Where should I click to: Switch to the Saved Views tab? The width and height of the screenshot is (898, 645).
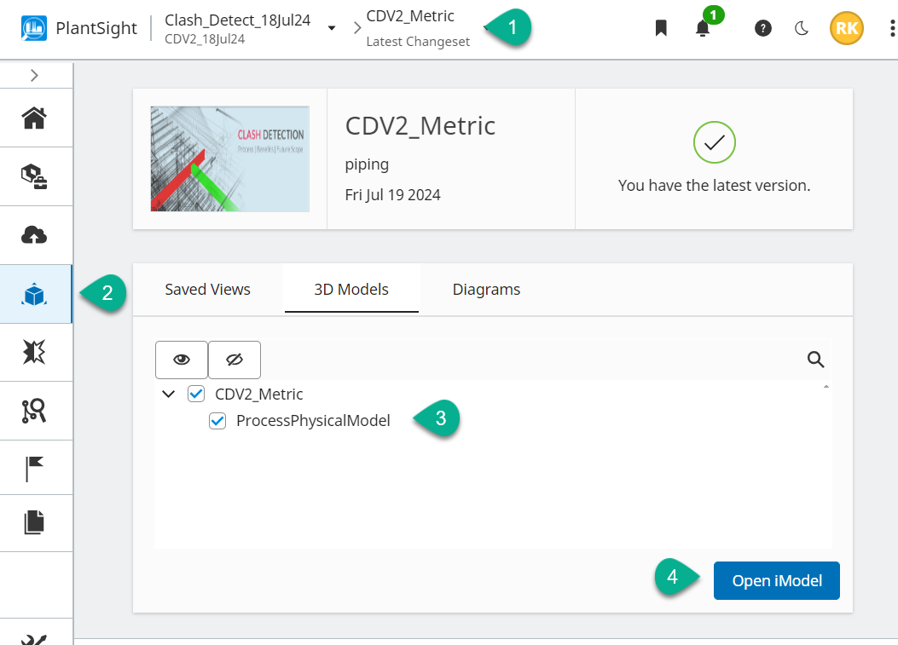pyautogui.click(x=208, y=290)
